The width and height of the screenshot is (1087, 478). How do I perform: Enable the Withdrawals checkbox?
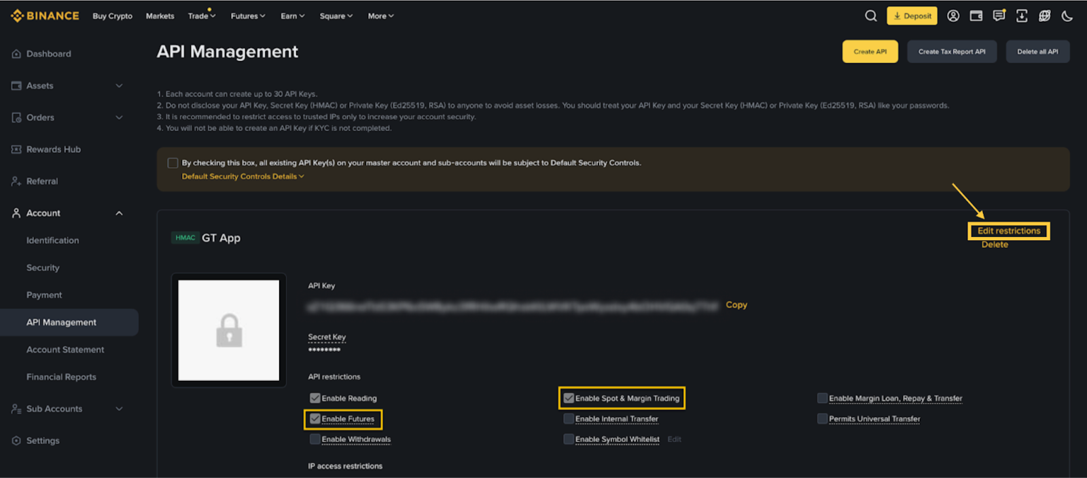pyautogui.click(x=315, y=439)
